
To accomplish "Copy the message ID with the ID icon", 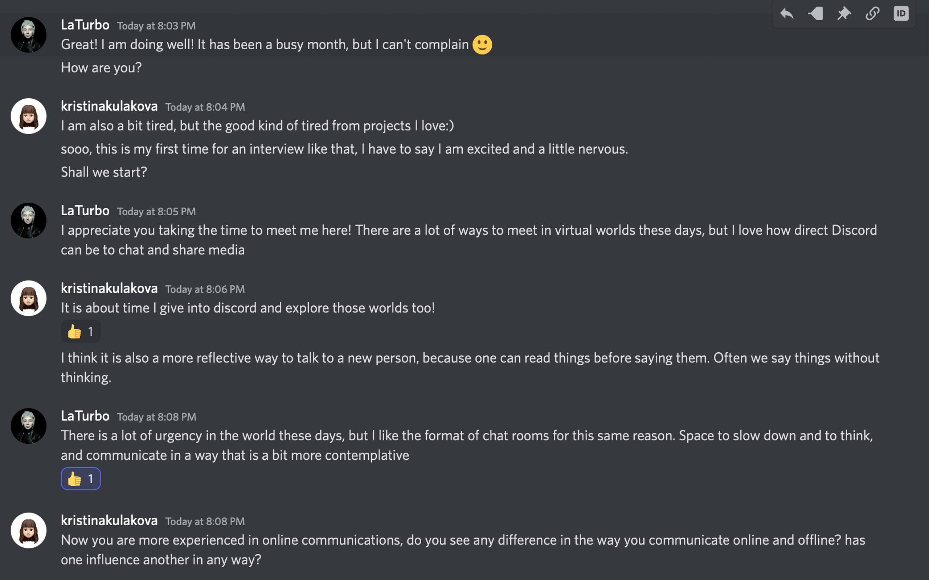I will coord(901,14).
